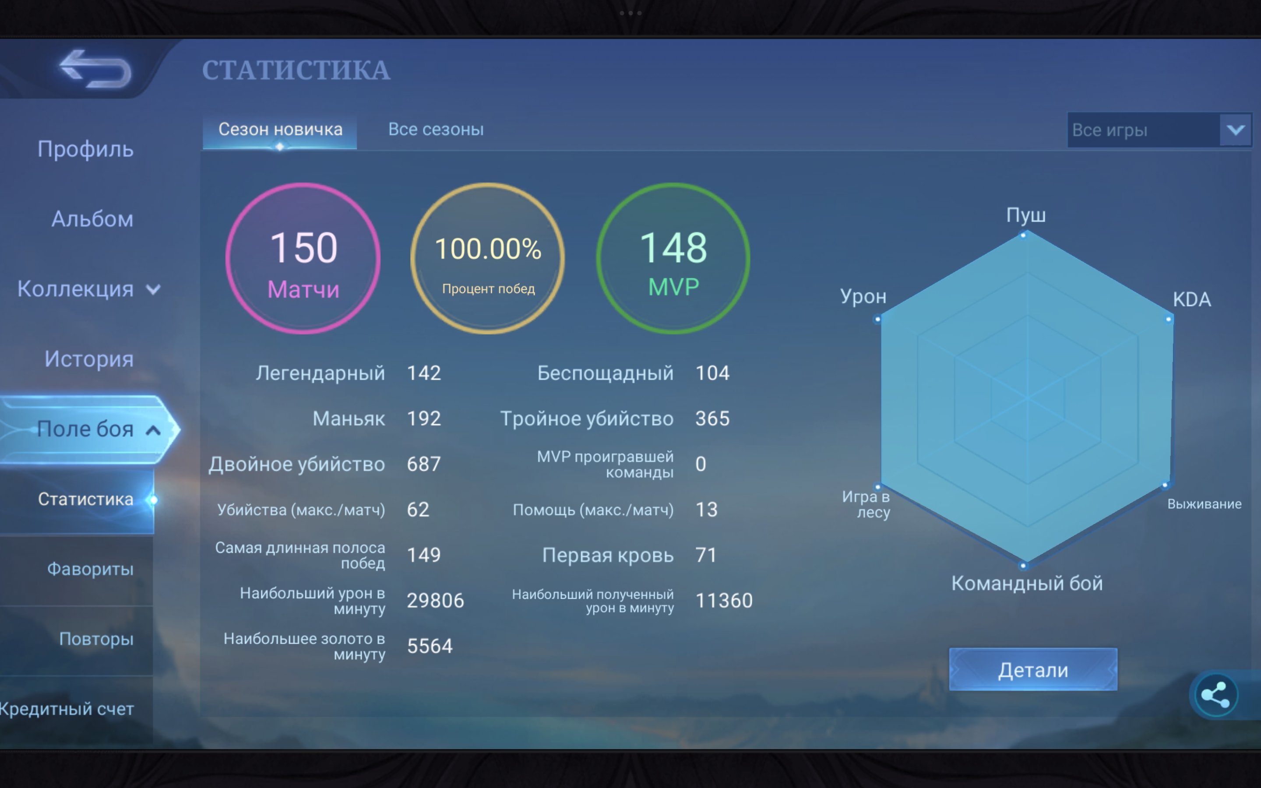1261x788 pixels.
Task: Open the История section
Action: point(88,359)
